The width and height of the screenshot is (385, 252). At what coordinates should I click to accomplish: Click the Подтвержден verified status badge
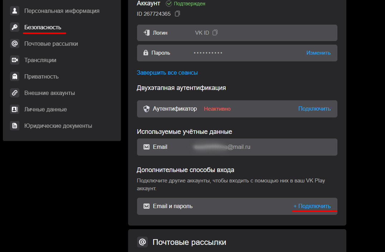(186, 4)
